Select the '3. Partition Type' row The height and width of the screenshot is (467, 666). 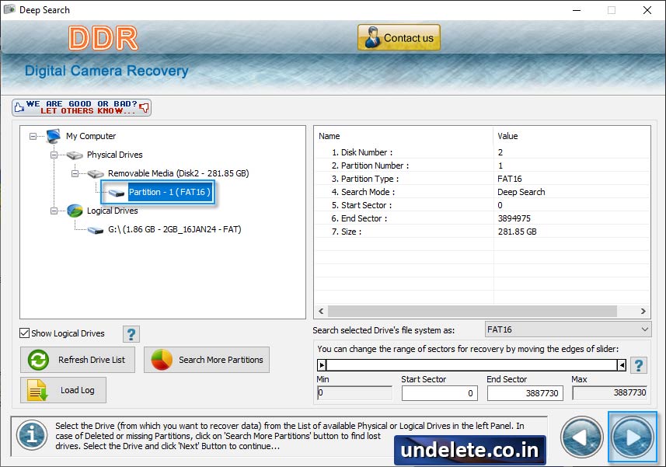click(483, 178)
